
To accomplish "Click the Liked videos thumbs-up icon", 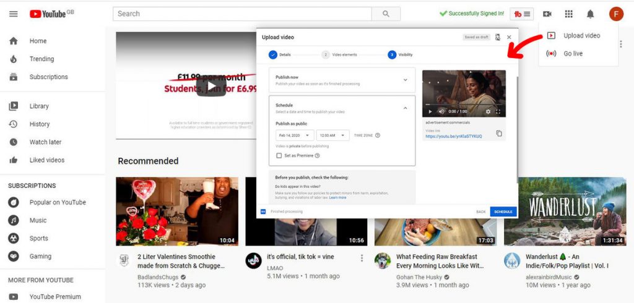I will [14, 160].
